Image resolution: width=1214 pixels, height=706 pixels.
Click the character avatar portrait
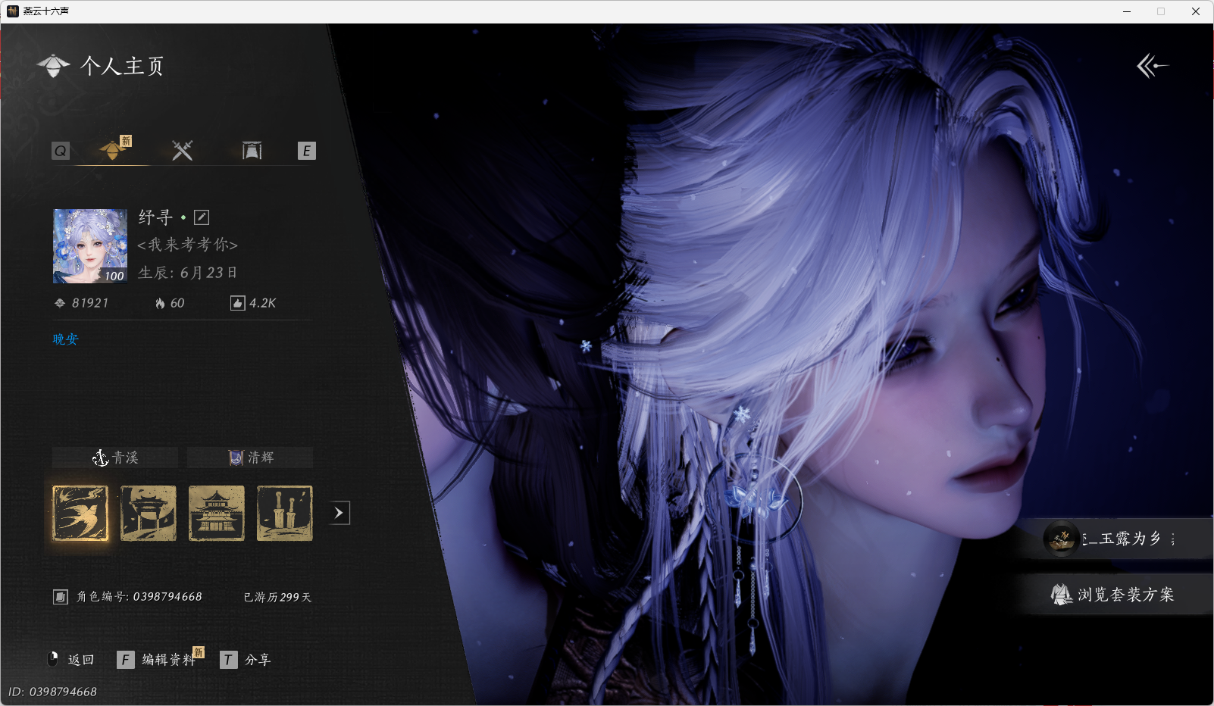pyautogui.click(x=90, y=246)
